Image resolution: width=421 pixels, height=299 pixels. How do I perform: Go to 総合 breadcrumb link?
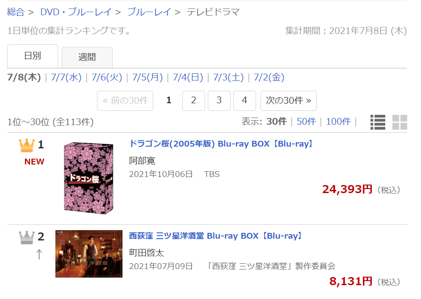[x=16, y=12]
